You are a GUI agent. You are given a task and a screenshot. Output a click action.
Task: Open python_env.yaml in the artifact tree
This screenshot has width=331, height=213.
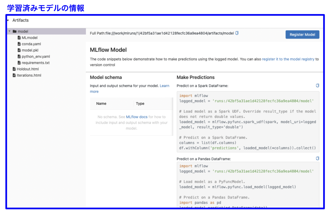(x=36, y=57)
